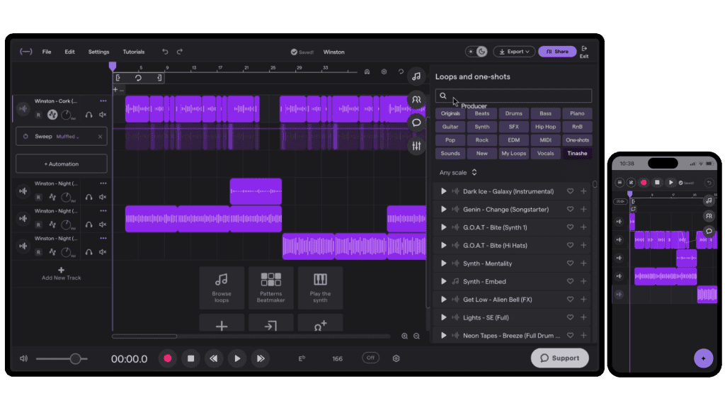The height and width of the screenshot is (408, 725).
Task: Select the Hip Hop filter tag
Action: 546,127
